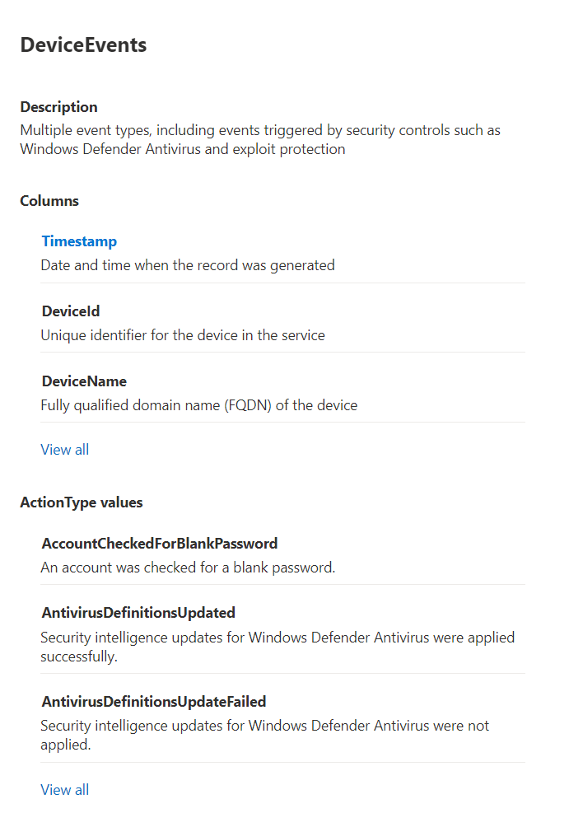Click divider line below the DeviceName description
The height and width of the screenshot is (813, 569).
click(x=282, y=423)
